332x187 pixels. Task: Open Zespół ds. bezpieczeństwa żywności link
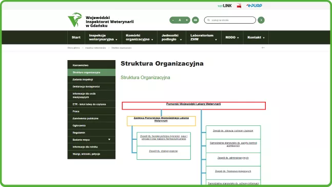coord(164,137)
